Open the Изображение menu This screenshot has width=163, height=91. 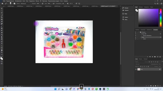pyautogui.click(x=18, y=1)
